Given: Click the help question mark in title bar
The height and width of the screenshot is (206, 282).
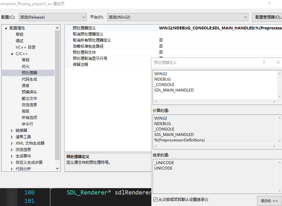Looking at the screenshot, I should point(269,4).
